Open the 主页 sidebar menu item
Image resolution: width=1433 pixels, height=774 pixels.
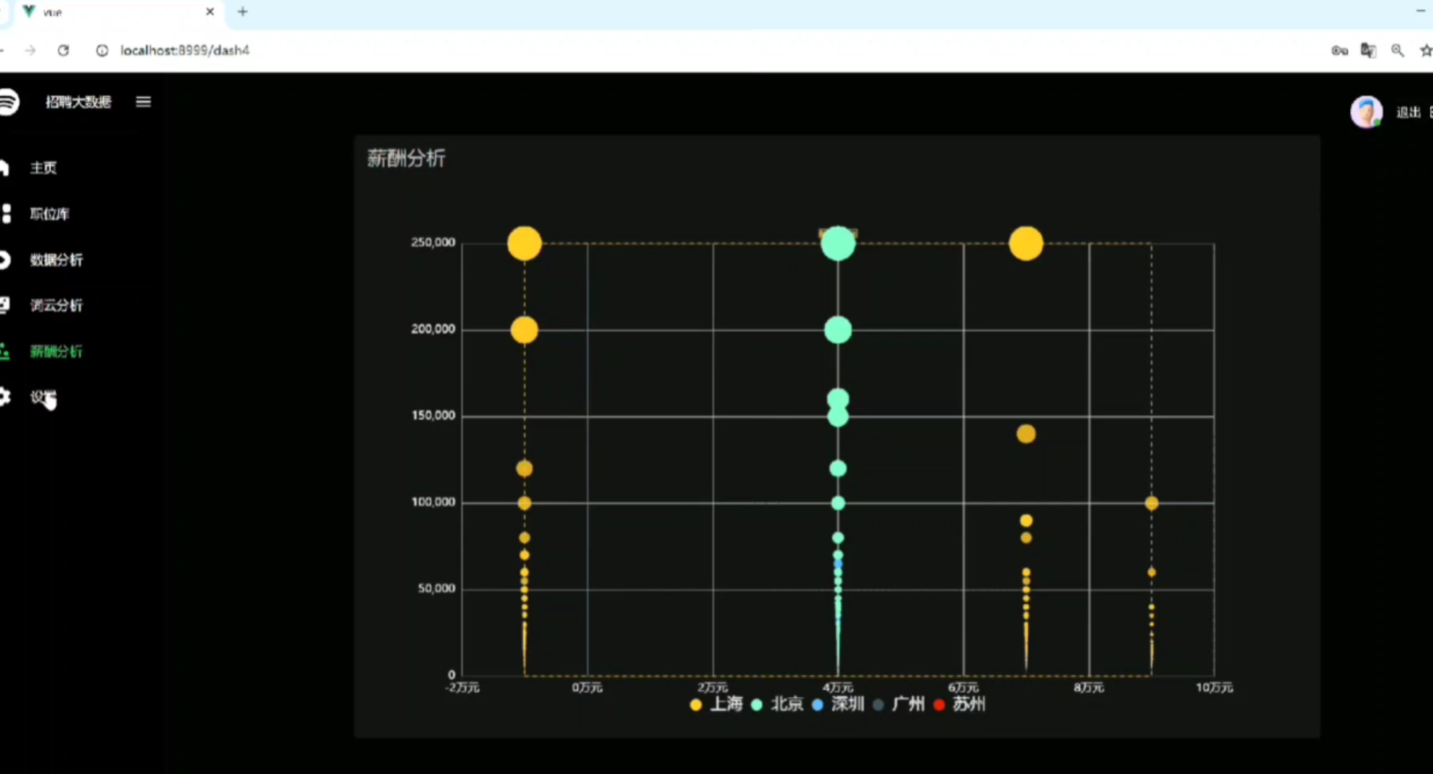(43, 168)
